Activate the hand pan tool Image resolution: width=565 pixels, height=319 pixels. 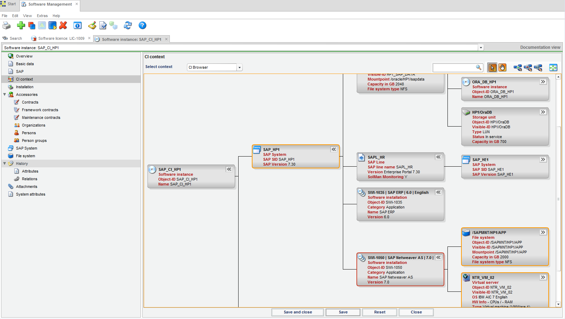coord(502,68)
